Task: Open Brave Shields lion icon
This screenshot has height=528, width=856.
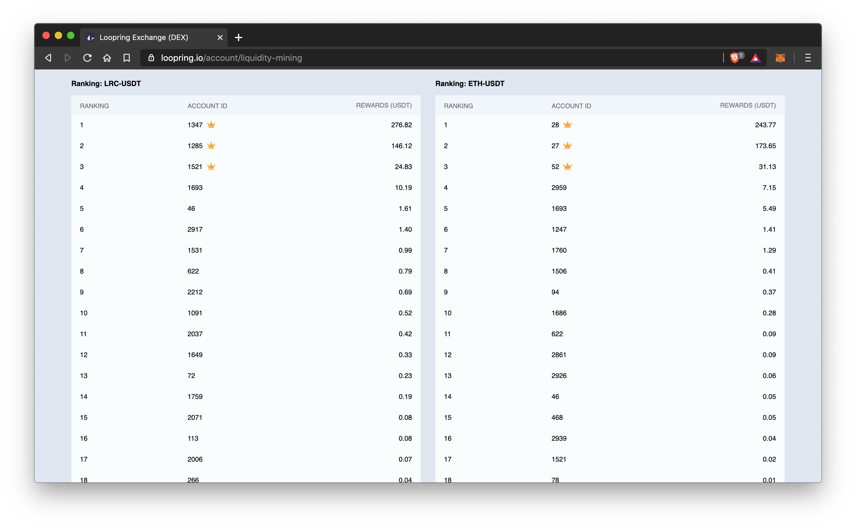Action: coord(735,57)
